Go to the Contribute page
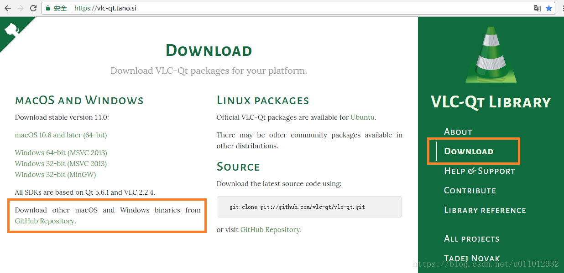 [x=470, y=191]
